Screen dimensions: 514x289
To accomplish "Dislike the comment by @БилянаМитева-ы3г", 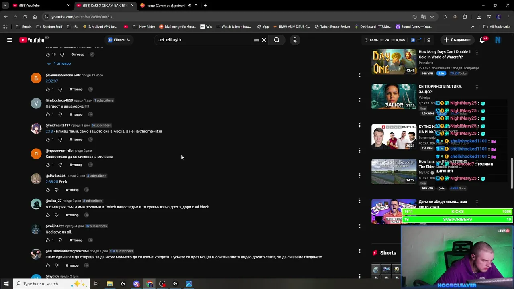I will coord(60,89).
